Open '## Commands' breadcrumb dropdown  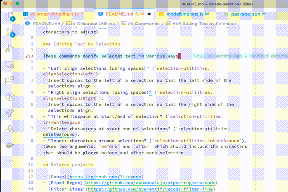[x=144, y=24]
